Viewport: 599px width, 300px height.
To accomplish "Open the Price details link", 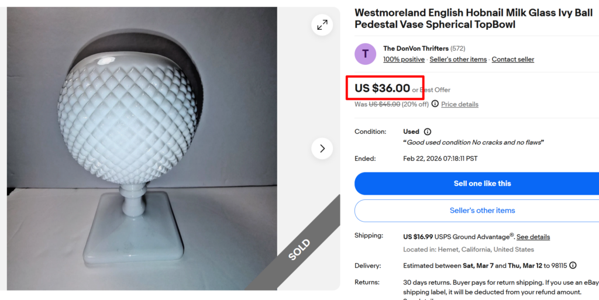I will pos(460,104).
